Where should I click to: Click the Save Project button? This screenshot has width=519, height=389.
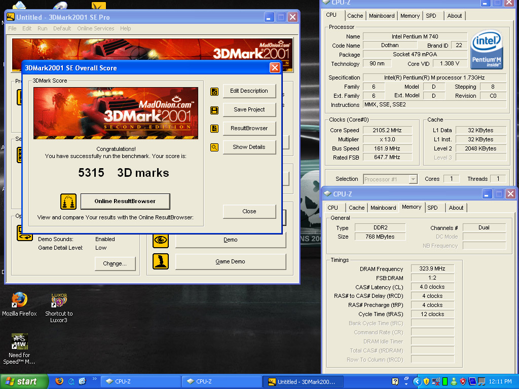tap(249, 109)
